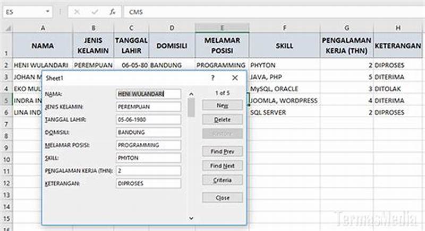Click cell SQL SERVER

click(x=285, y=113)
